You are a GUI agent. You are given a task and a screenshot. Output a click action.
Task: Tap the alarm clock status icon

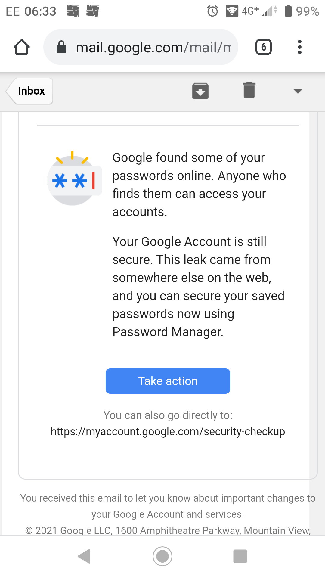(x=213, y=11)
